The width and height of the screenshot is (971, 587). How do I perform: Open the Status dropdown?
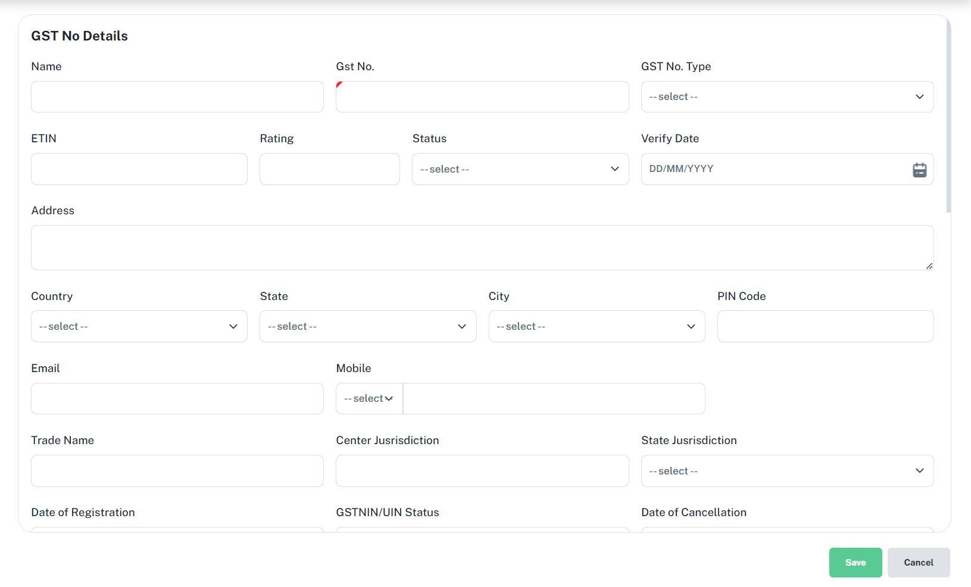(x=520, y=170)
